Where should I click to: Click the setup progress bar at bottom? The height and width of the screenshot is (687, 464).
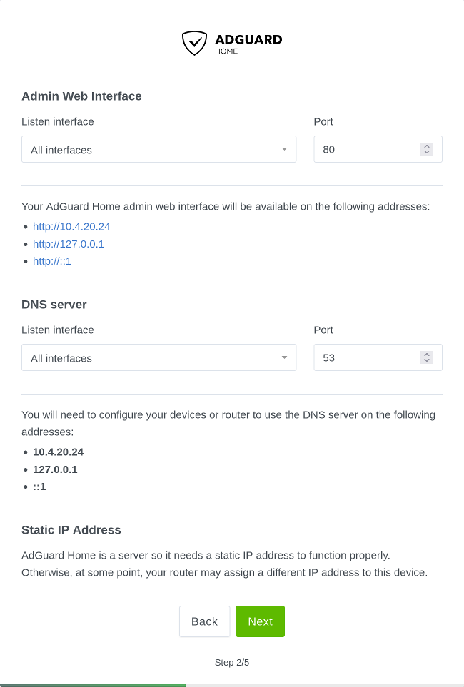pos(232,683)
